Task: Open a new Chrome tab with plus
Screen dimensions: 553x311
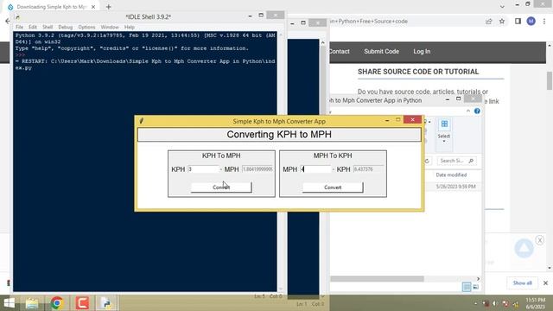Action: tap(108, 7)
